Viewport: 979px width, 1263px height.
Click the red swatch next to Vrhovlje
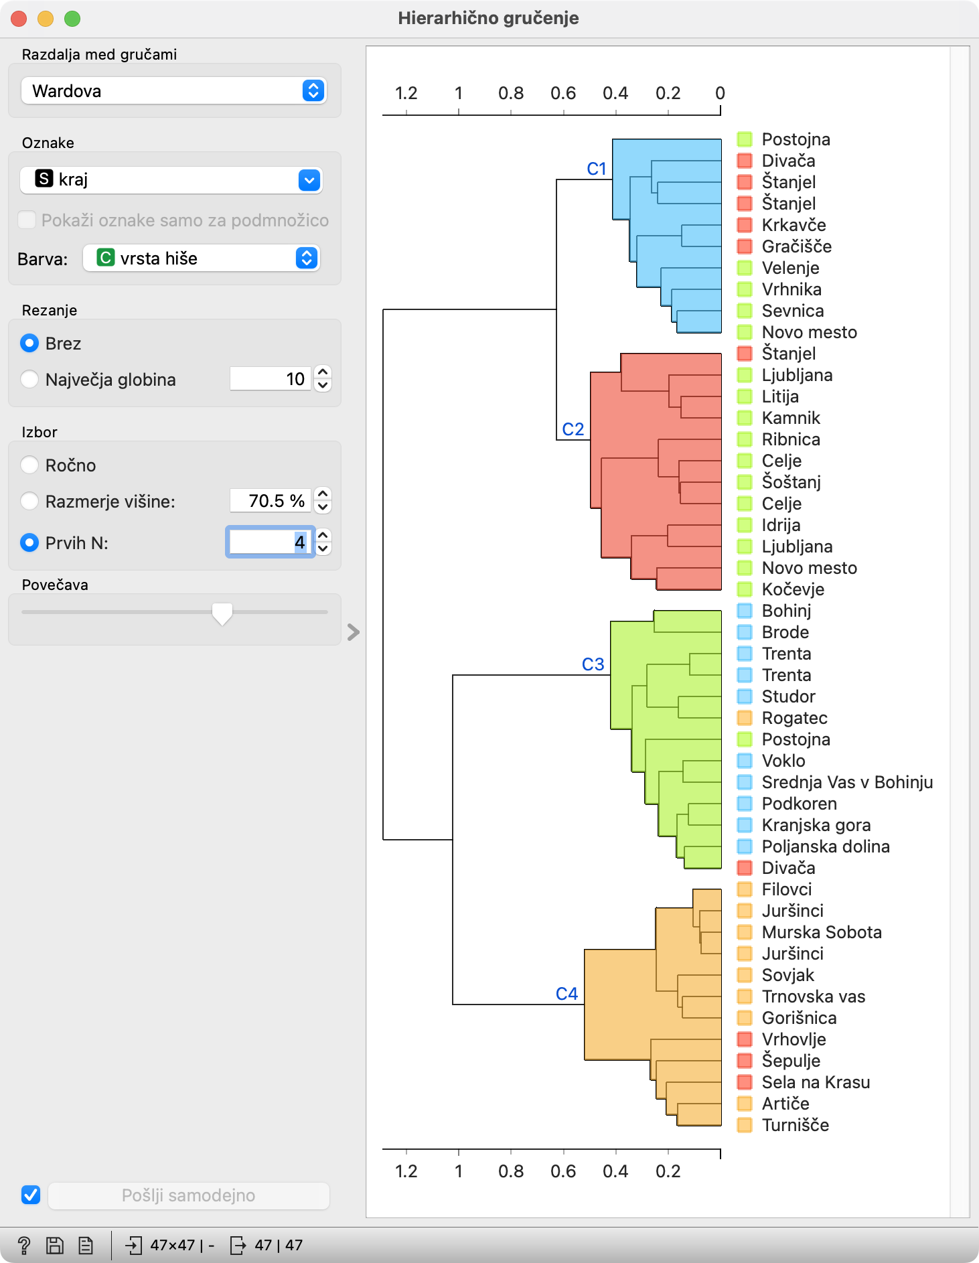(x=745, y=1039)
